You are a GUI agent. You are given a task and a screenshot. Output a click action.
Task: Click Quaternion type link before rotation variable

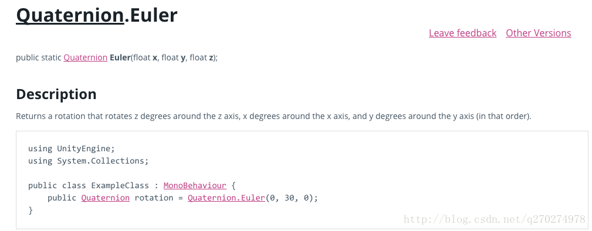point(106,198)
